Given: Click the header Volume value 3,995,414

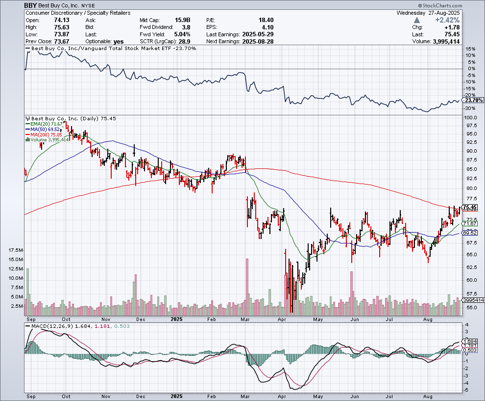Looking at the screenshot, I should click(x=445, y=42).
